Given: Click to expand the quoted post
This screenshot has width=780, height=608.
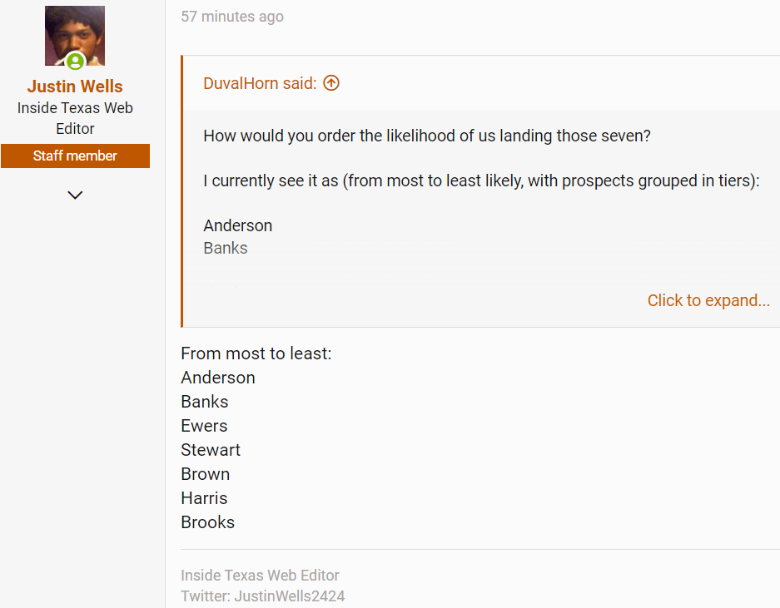Looking at the screenshot, I should [708, 300].
